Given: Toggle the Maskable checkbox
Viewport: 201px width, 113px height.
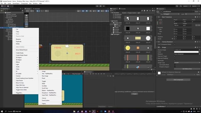Looking at the screenshot, I should (x=175, y=61).
